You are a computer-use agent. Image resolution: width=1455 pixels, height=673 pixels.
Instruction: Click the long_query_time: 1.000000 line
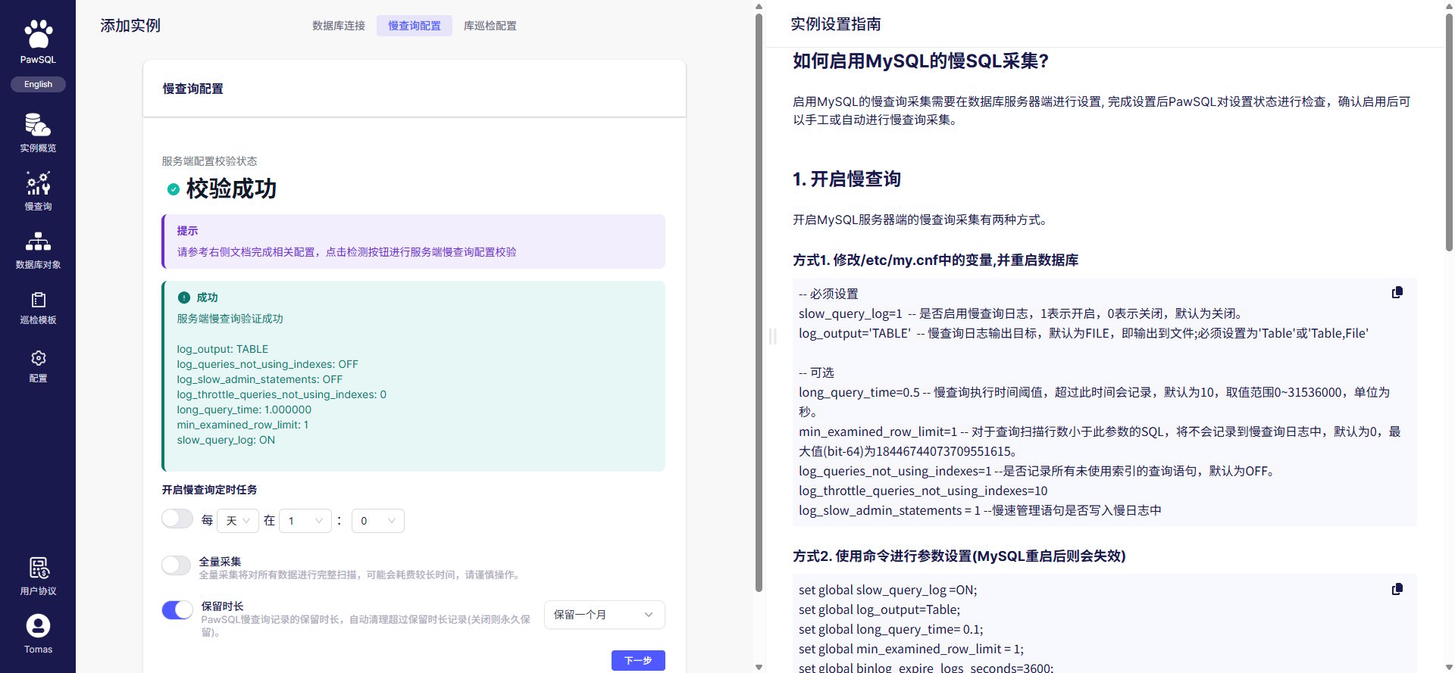click(x=244, y=410)
